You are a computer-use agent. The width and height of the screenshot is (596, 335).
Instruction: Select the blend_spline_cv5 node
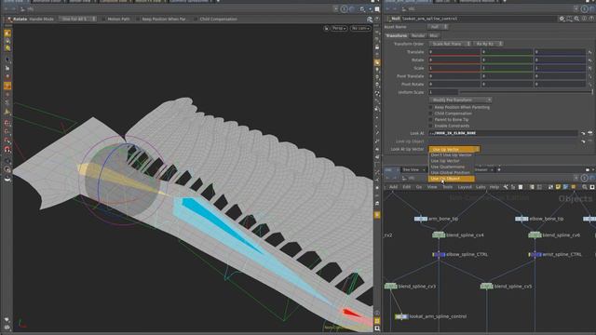(486, 286)
